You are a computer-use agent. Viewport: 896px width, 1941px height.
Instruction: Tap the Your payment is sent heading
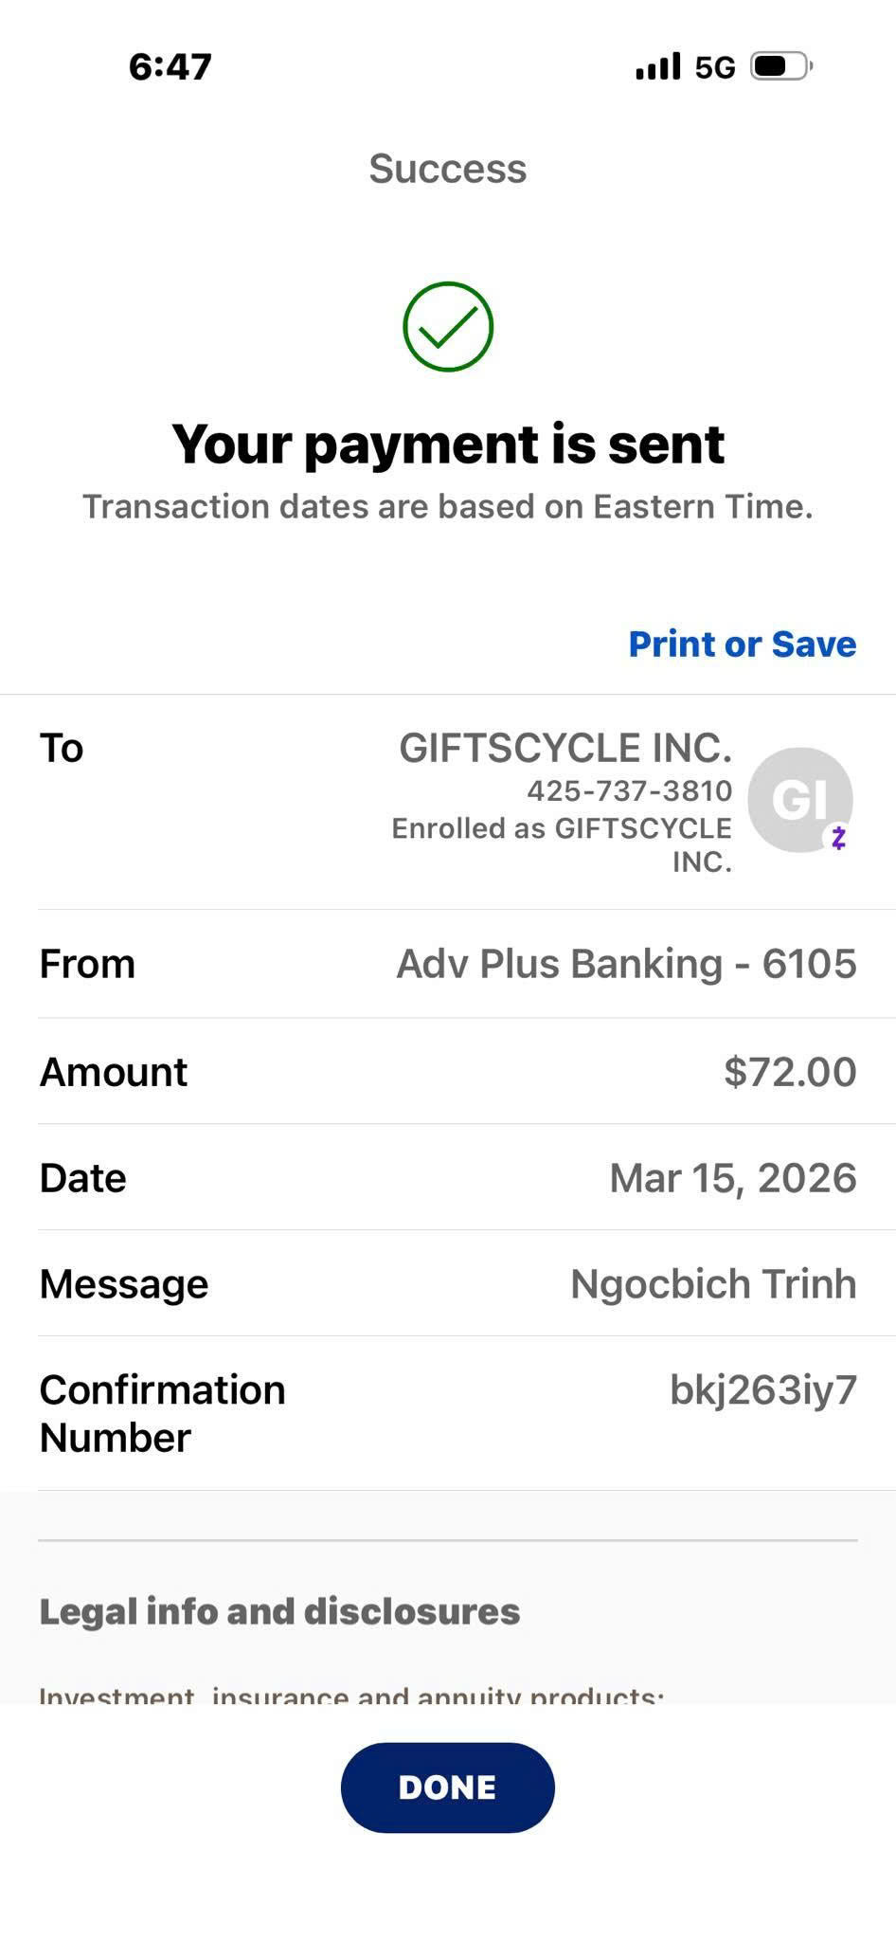coord(448,444)
